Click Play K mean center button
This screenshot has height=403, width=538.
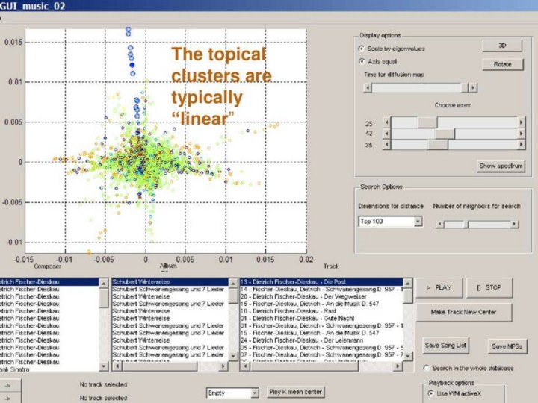tap(296, 392)
